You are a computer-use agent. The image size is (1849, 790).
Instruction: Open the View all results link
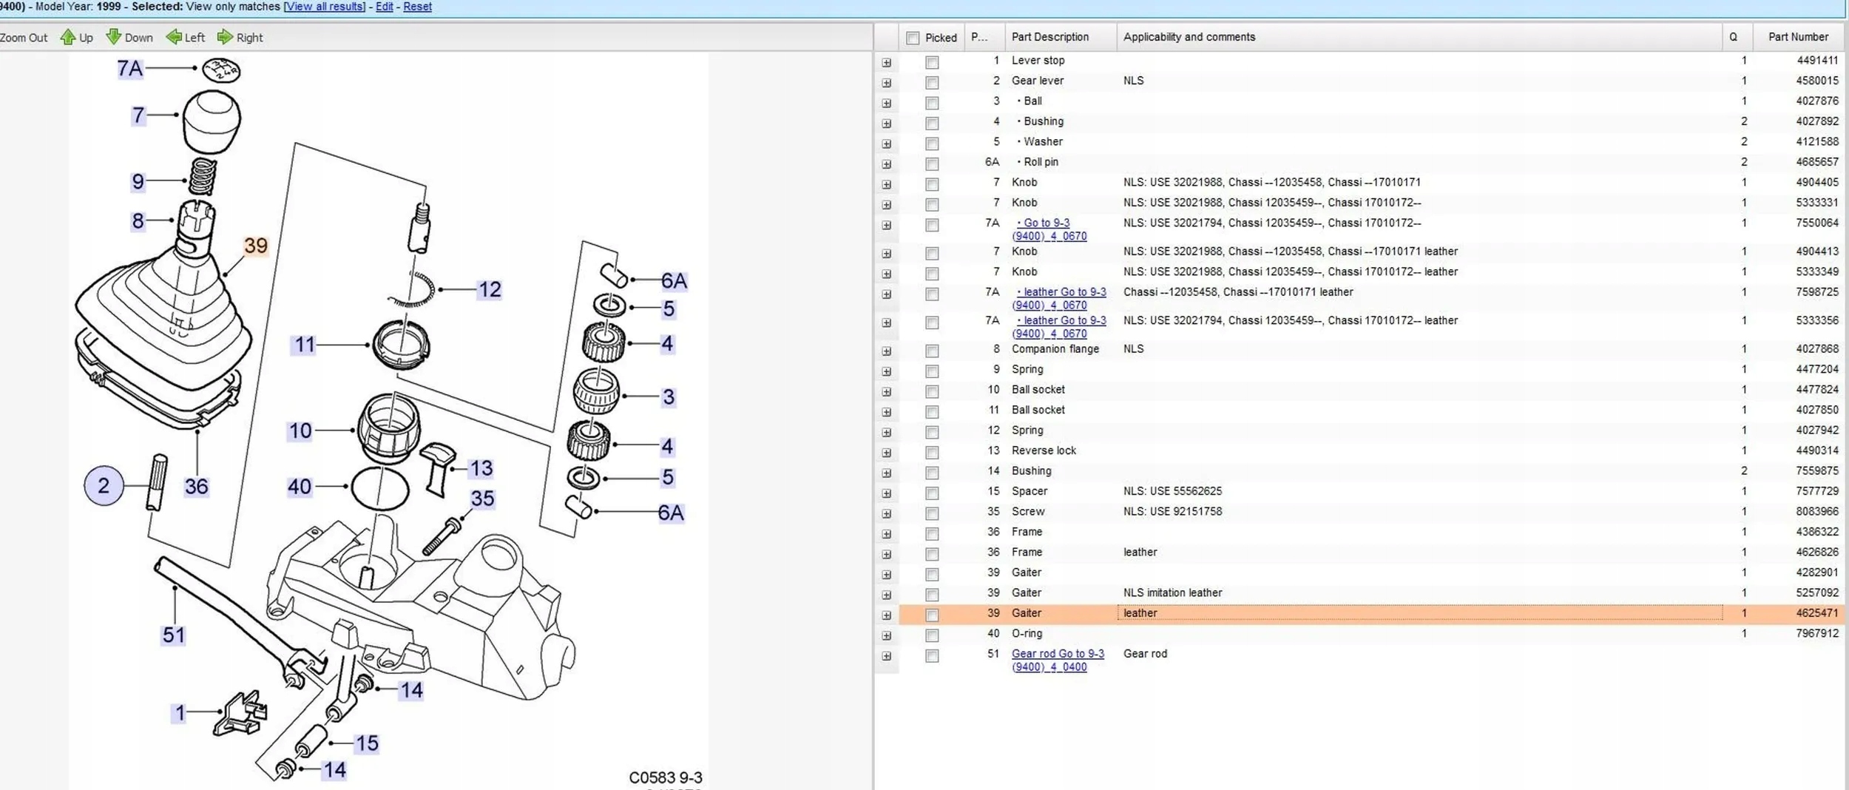325,7
